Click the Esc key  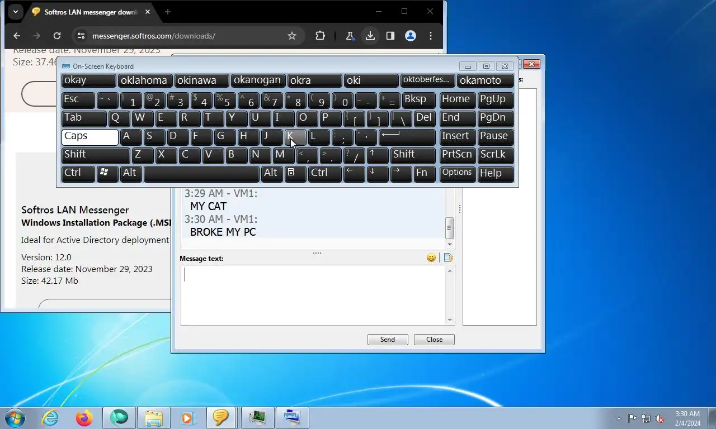pos(78,100)
